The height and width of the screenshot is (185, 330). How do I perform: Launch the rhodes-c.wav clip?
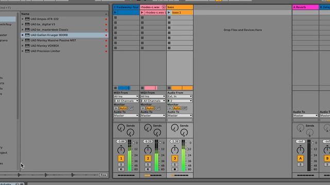point(142,12)
